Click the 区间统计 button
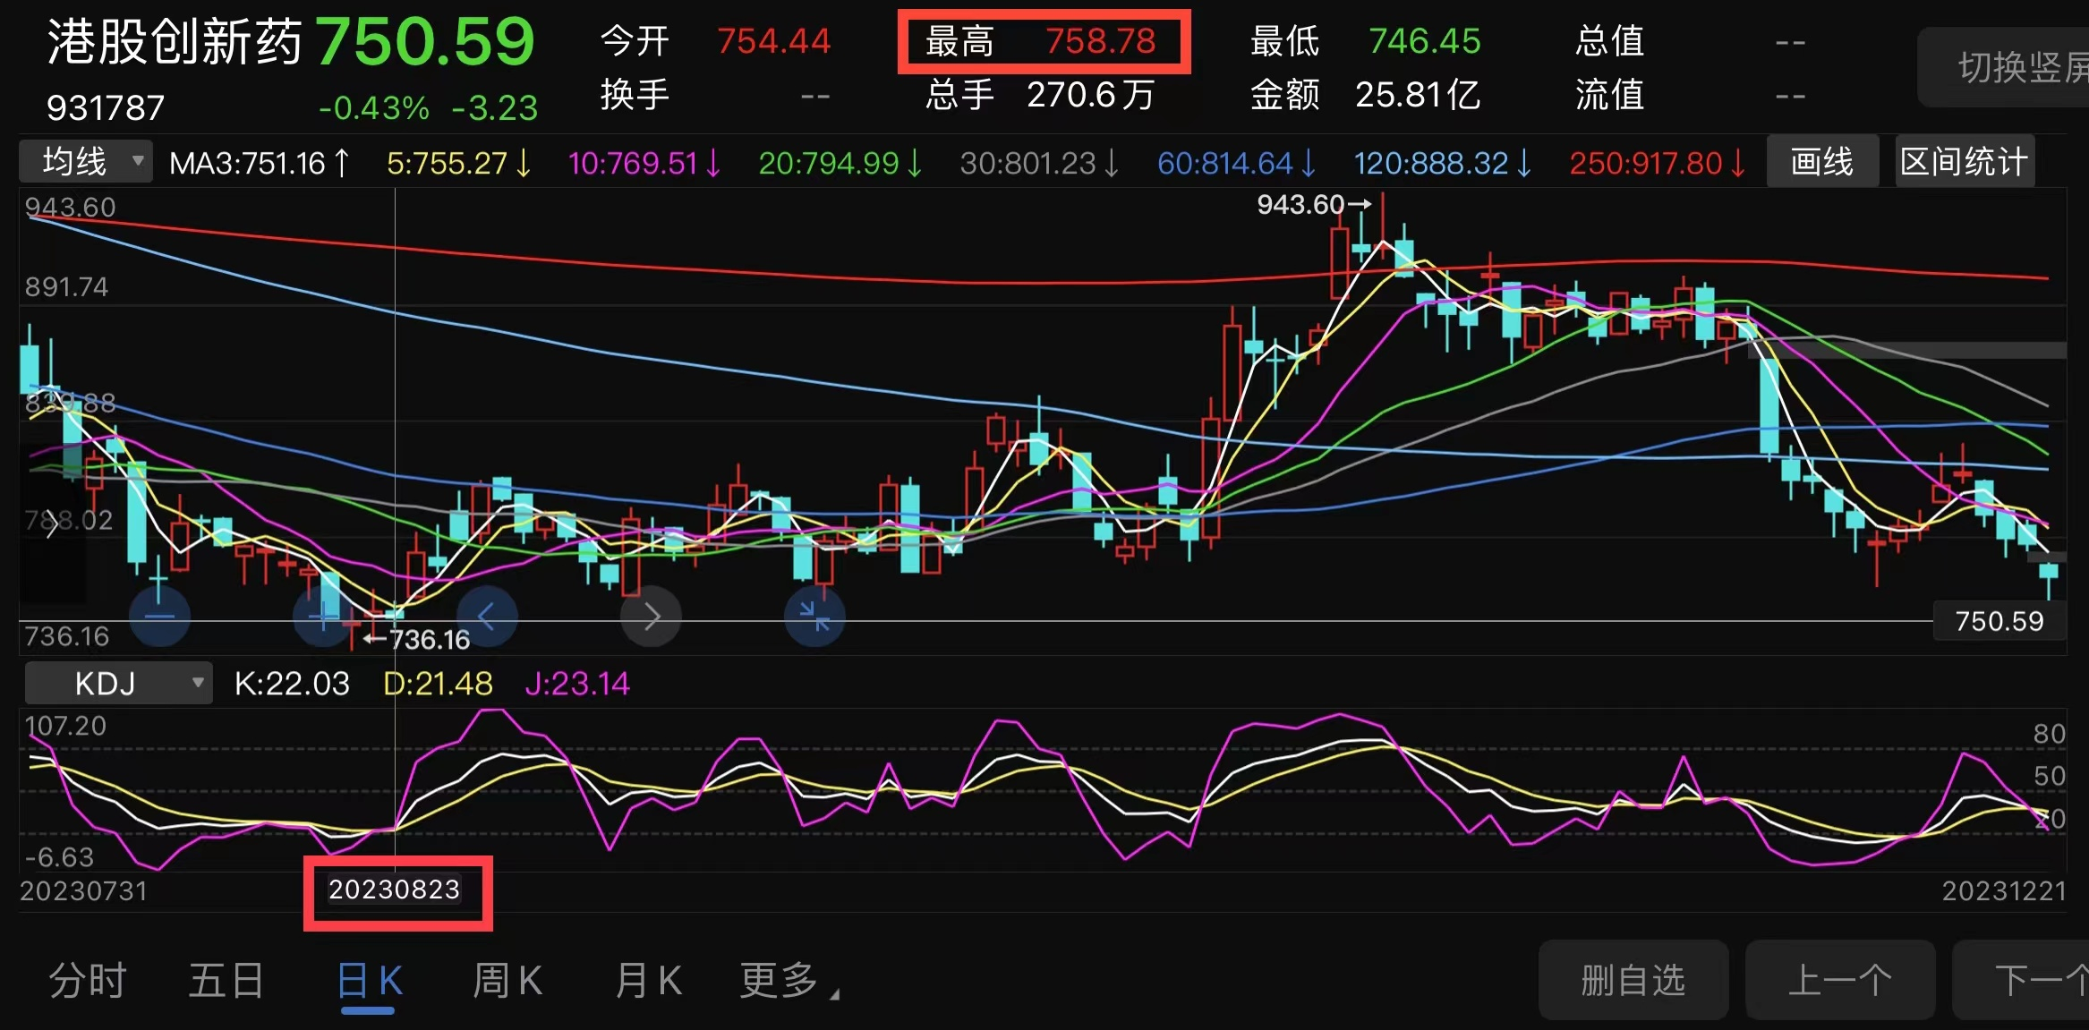The width and height of the screenshot is (2089, 1030). pos(1965,162)
